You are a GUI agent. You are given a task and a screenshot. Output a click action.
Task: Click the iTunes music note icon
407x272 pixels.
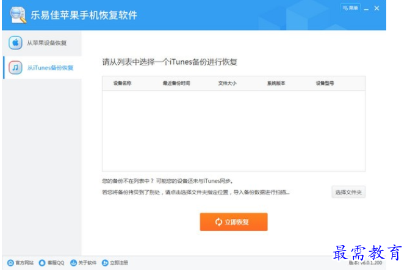(x=15, y=68)
